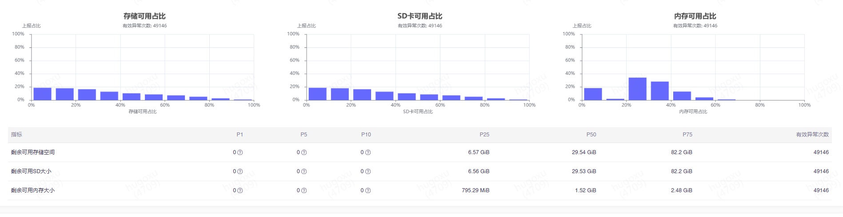Click the P75 column header
The image size is (843, 217).
click(x=687, y=135)
